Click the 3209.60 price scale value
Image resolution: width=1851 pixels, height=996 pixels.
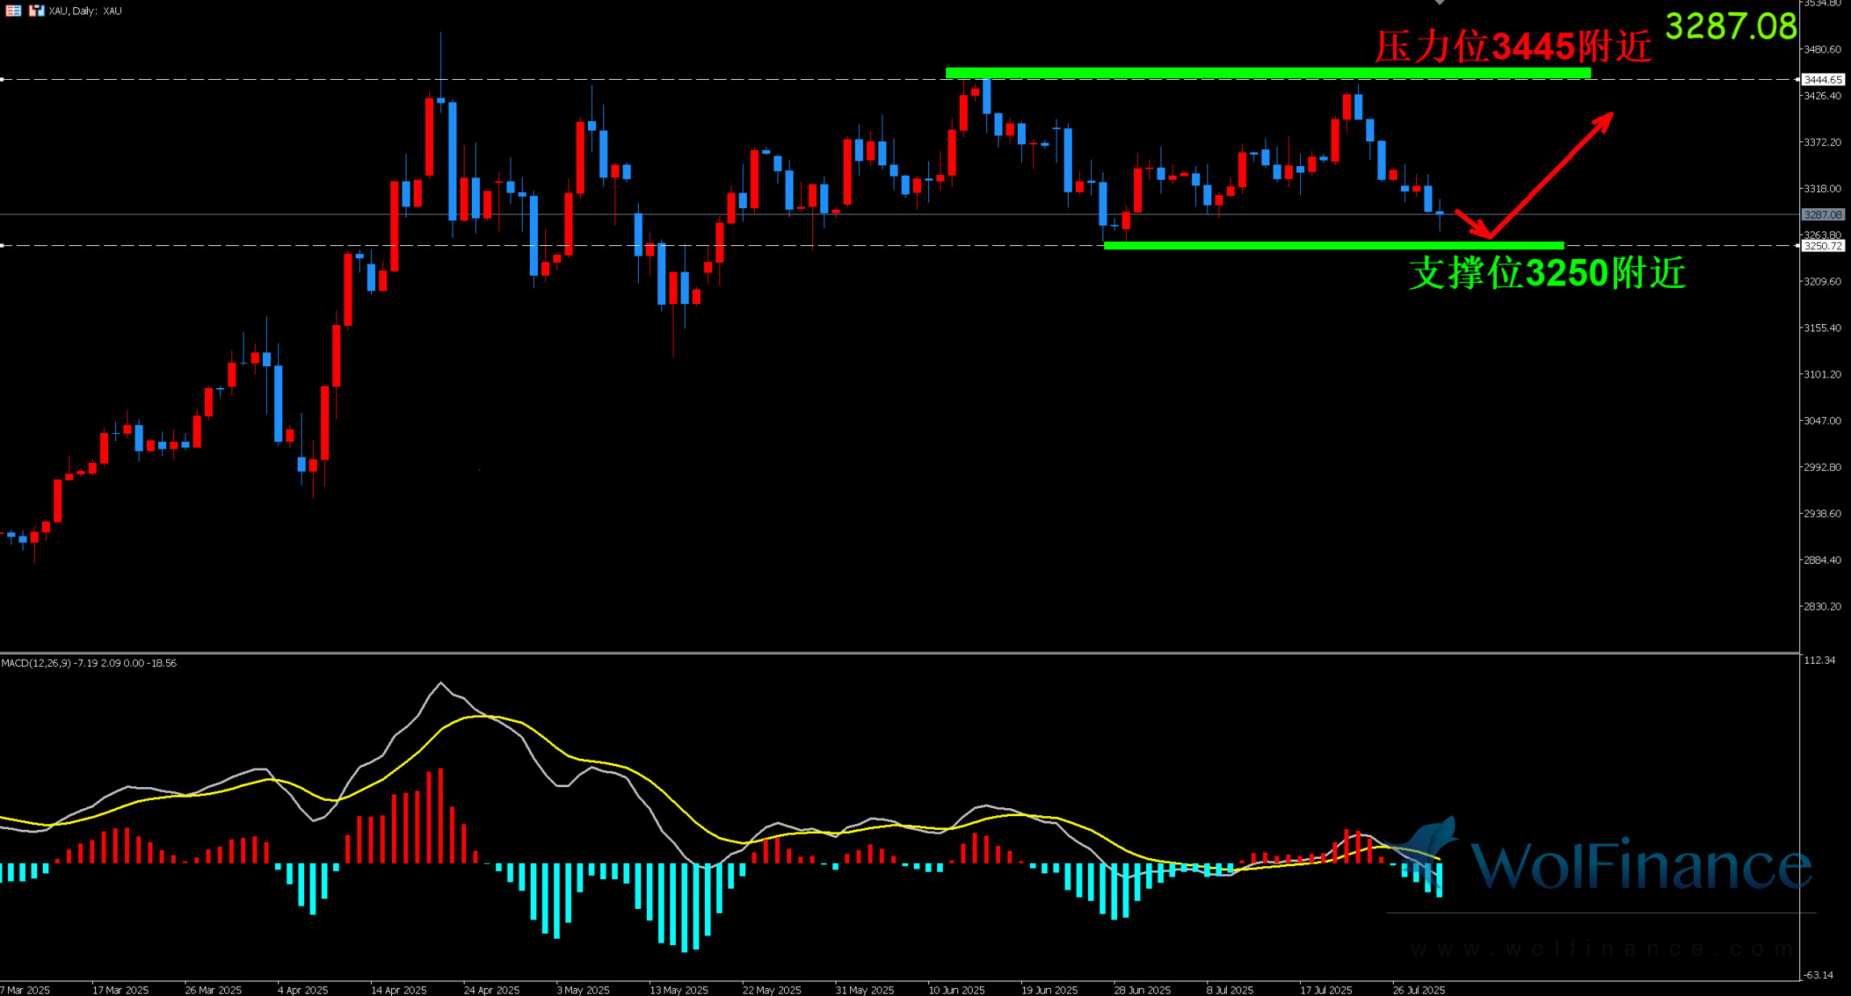click(x=1823, y=281)
